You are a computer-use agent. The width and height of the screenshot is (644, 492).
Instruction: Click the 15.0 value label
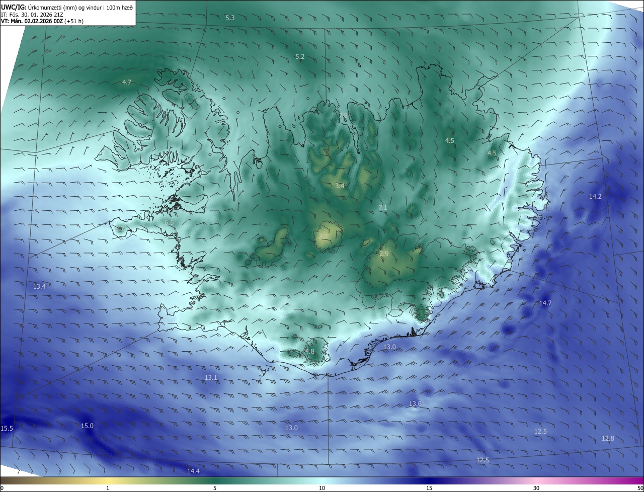pyautogui.click(x=87, y=426)
